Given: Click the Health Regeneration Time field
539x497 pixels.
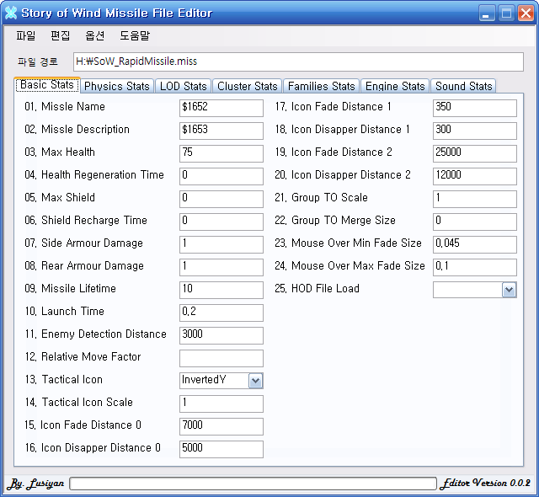Looking at the screenshot, I should tap(221, 176).
